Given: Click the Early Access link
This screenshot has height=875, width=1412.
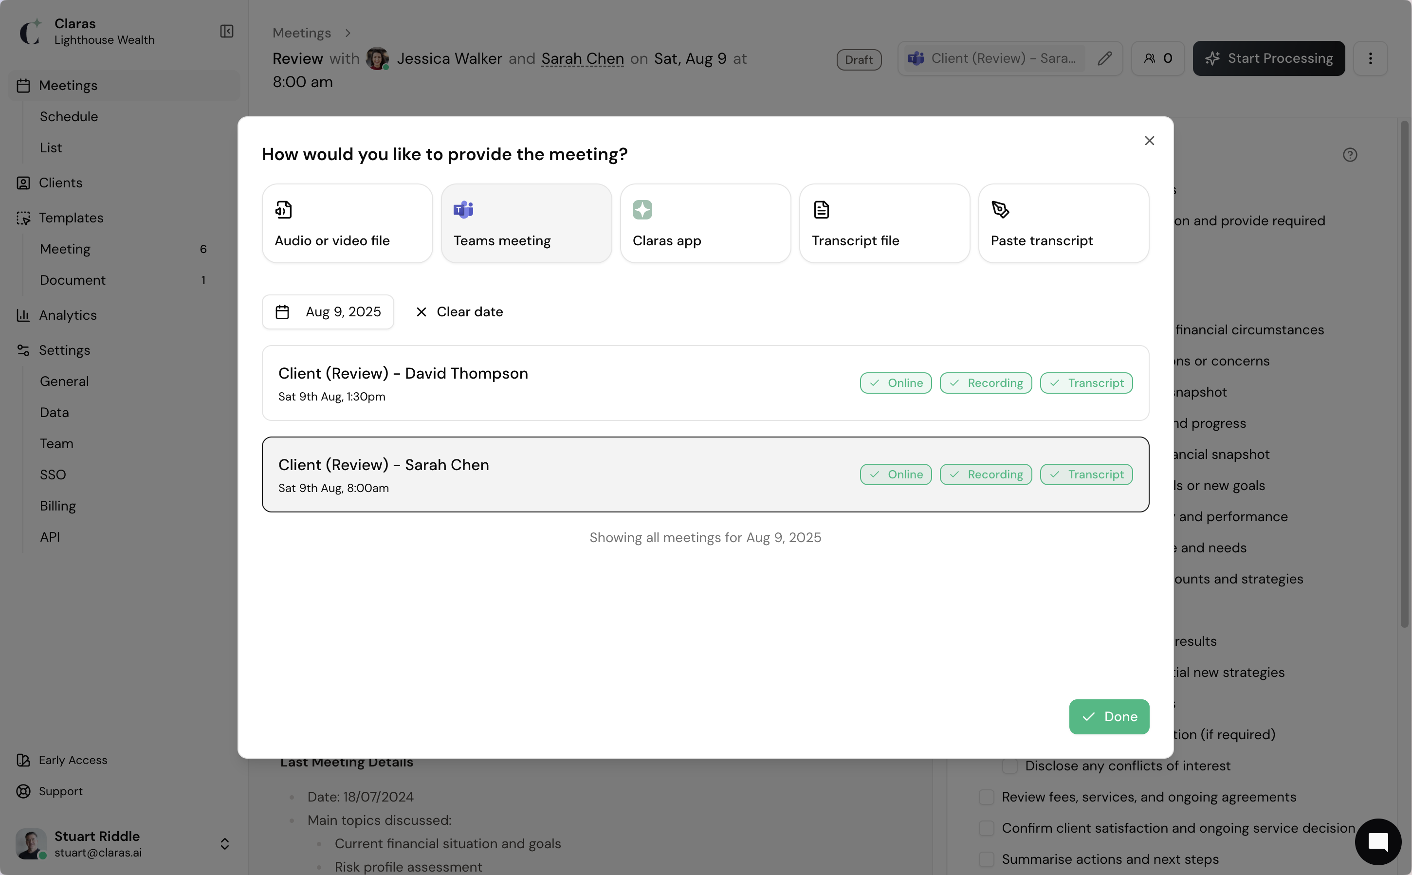Looking at the screenshot, I should click(73, 760).
